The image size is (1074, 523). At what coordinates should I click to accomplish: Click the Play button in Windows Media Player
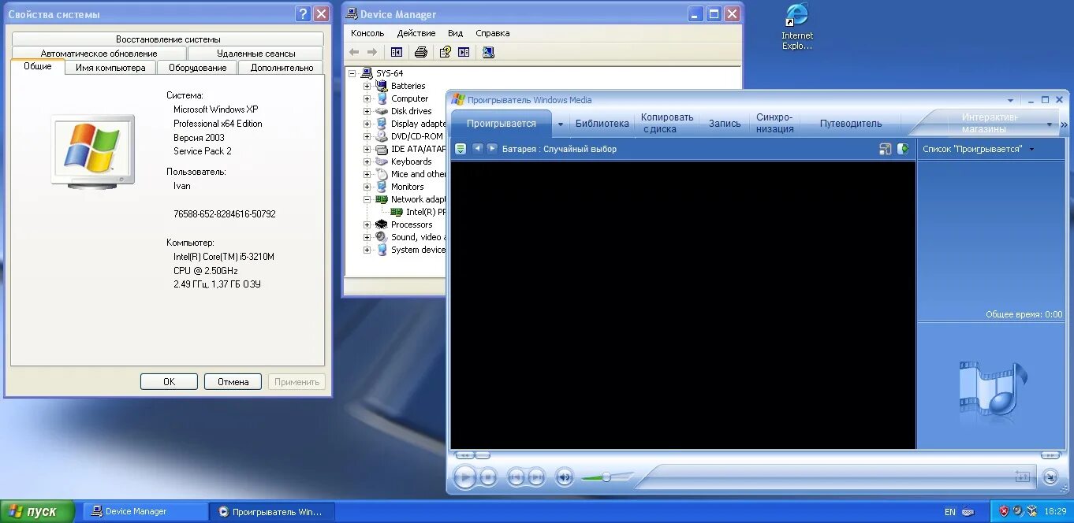click(465, 477)
